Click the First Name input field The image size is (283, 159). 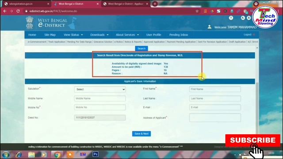[215, 89]
